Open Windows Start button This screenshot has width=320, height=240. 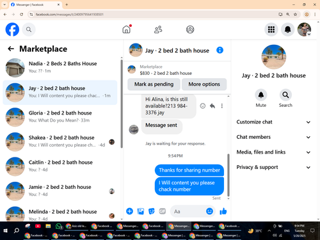click(6, 230)
